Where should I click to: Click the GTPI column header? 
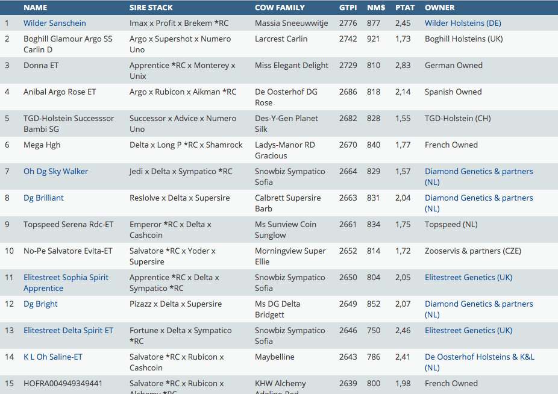point(348,8)
